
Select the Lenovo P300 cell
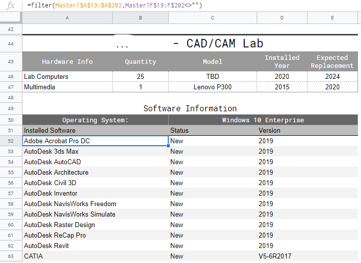point(213,87)
